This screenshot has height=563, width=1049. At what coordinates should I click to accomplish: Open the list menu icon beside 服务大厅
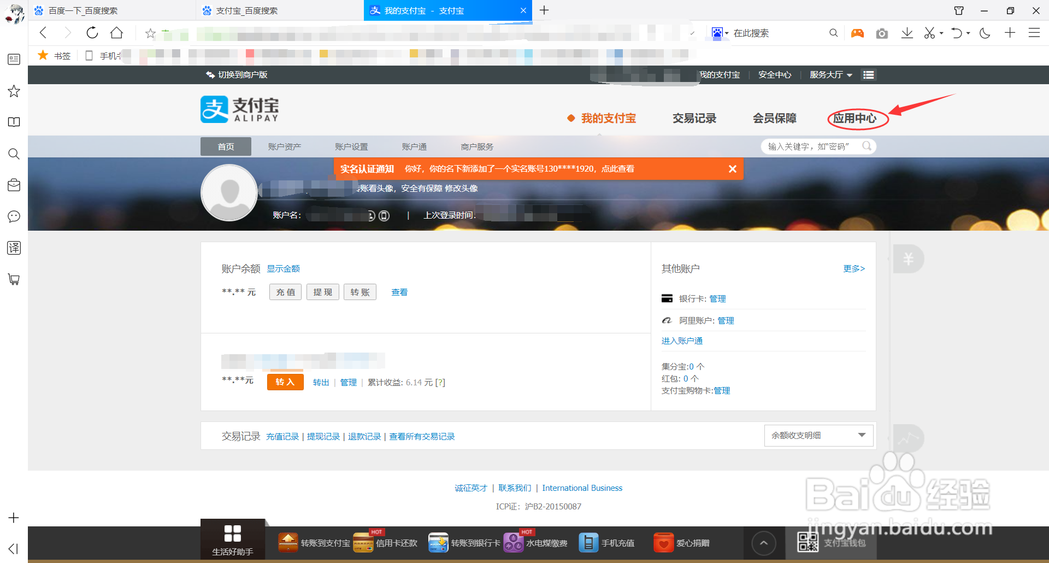(x=869, y=75)
